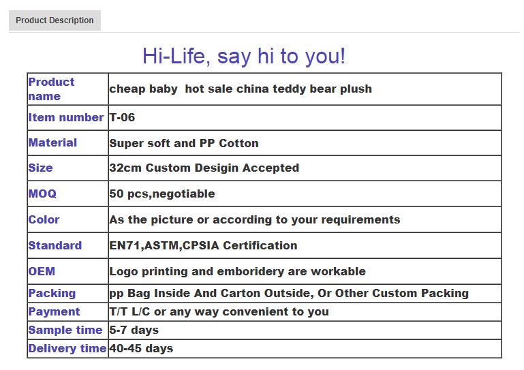Click the Sample time label
The image size is (524, 370).
click(65, 330)
